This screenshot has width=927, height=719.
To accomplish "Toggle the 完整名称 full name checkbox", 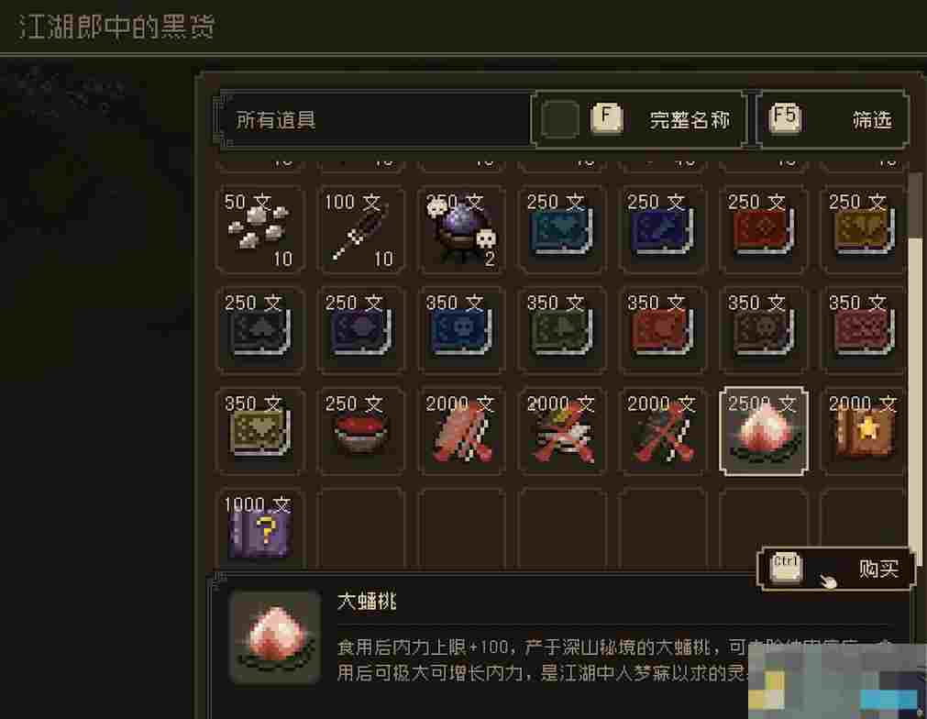I will [x=560, y=119].
